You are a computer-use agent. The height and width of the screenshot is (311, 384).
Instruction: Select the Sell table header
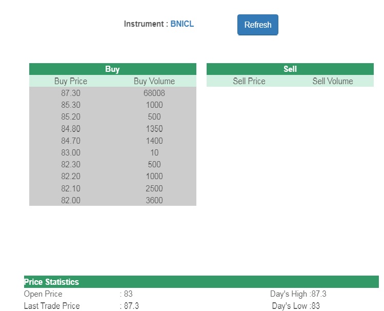coord(290,69)
